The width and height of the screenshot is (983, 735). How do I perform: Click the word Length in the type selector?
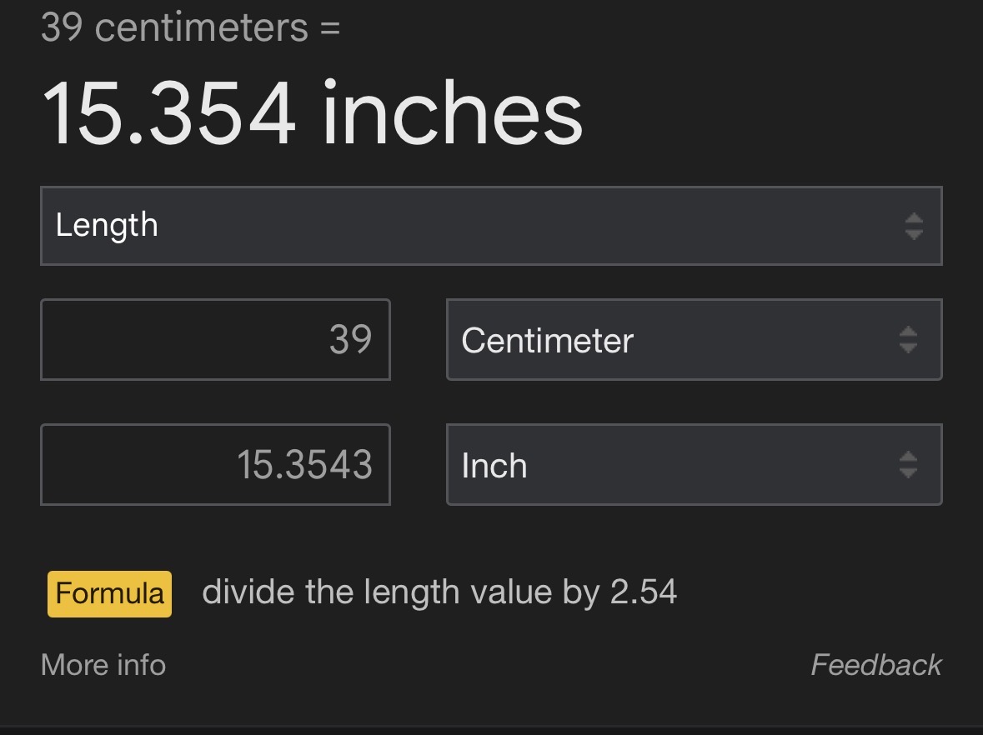click(107, 226)
